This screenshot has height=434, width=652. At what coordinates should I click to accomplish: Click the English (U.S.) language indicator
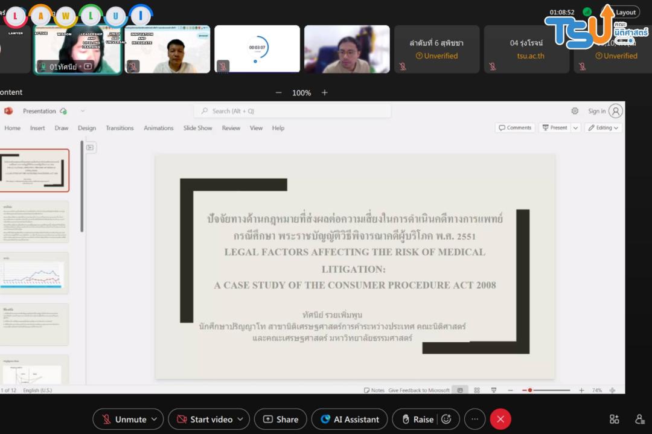(x=37, y=390)
